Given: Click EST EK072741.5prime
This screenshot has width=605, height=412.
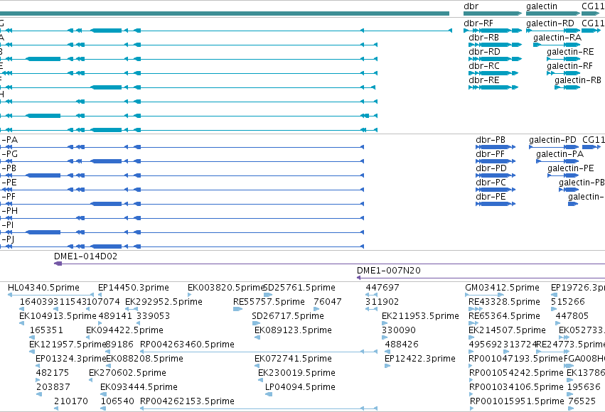Looking at the screenshot, I should [293, 359].
